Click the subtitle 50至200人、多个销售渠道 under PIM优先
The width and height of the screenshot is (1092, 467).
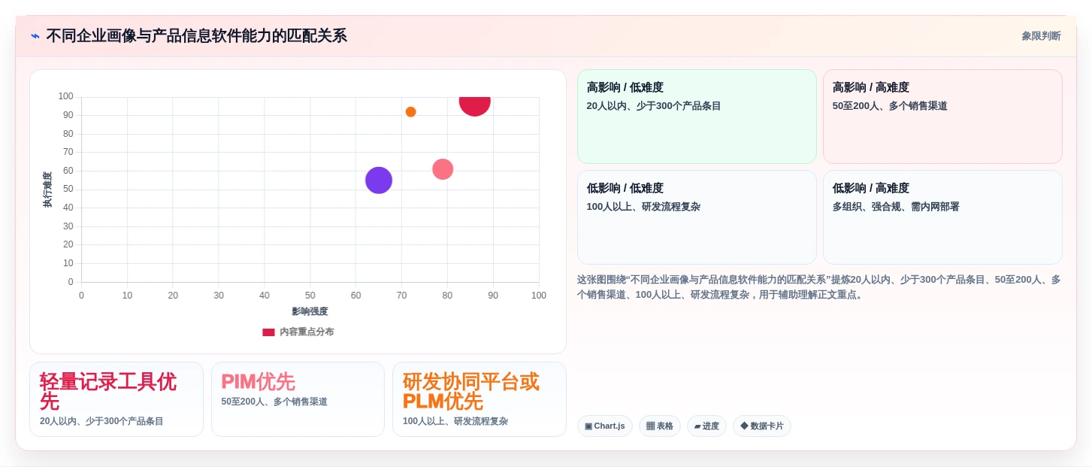tap(274, 402)
